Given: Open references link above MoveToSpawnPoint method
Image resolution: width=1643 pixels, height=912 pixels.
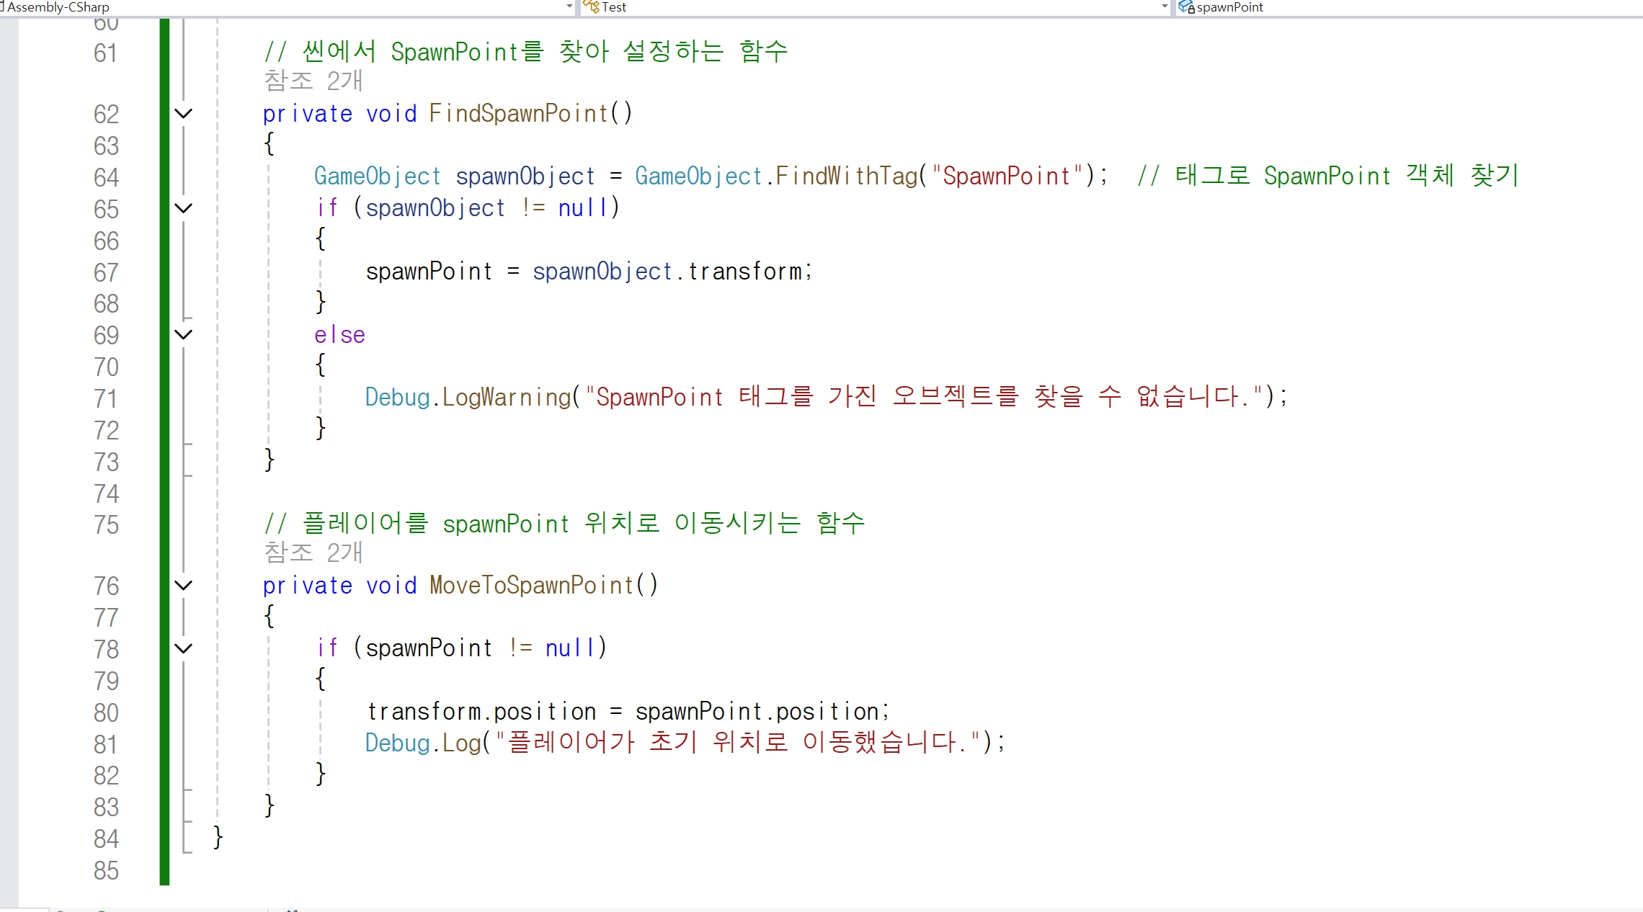Looking at the screenshot, I should click(313, 553).
